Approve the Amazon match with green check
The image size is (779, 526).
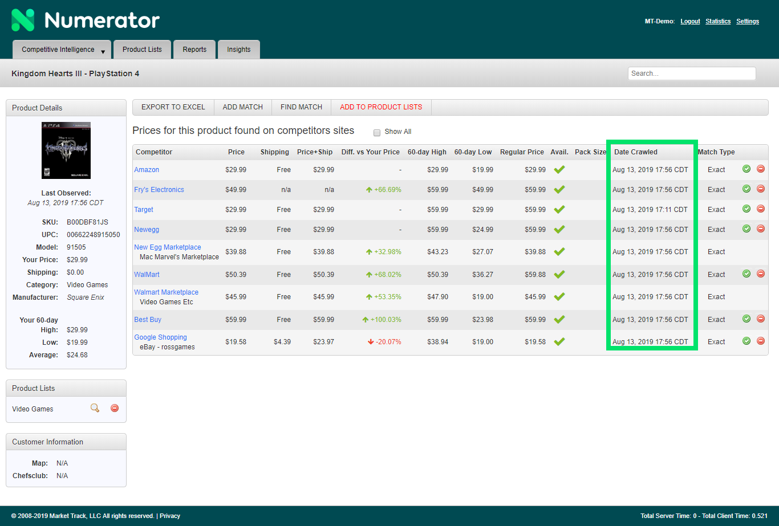[746, 169]
